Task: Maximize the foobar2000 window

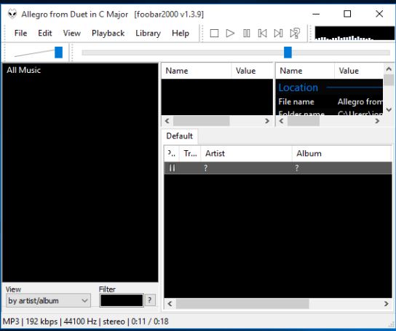Action: tap(347, 14)
